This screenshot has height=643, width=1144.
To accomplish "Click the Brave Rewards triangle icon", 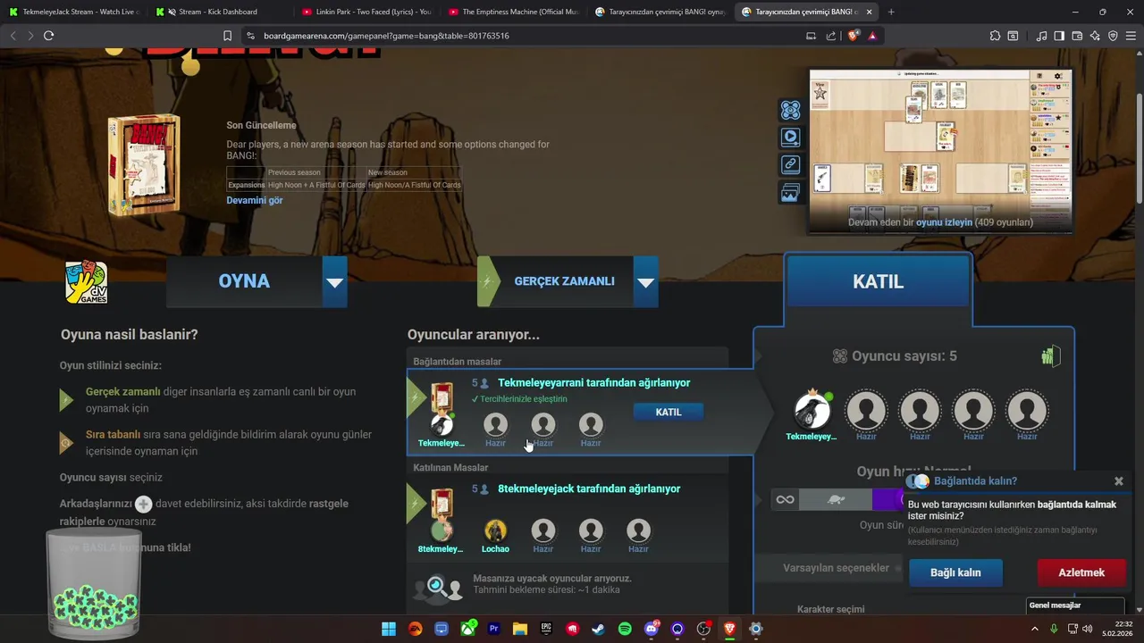I will (x=872, y=36).
